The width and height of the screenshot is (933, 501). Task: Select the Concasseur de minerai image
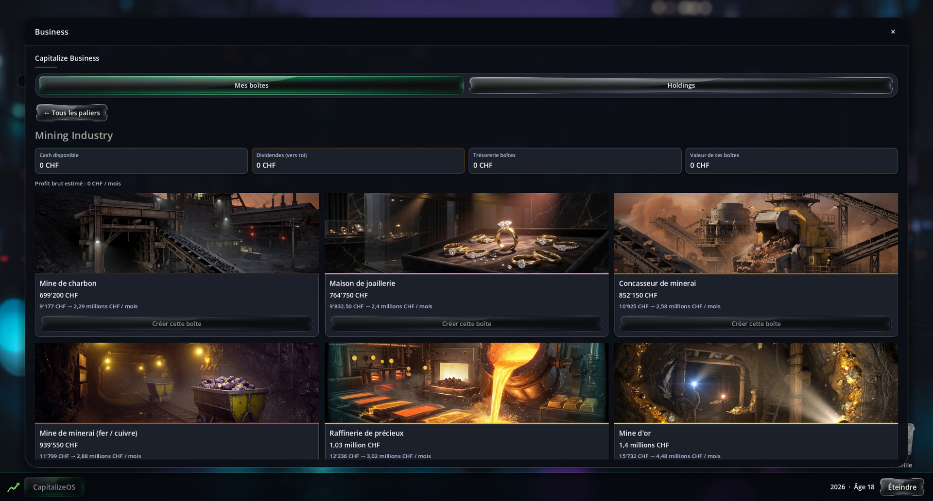756,233
